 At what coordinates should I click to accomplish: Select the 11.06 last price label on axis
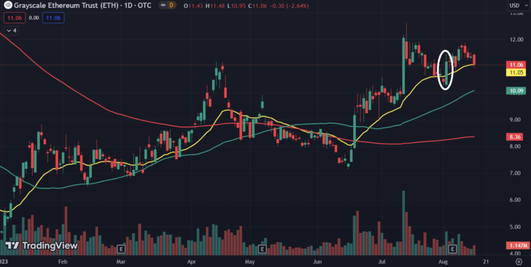tap(515, 65)
